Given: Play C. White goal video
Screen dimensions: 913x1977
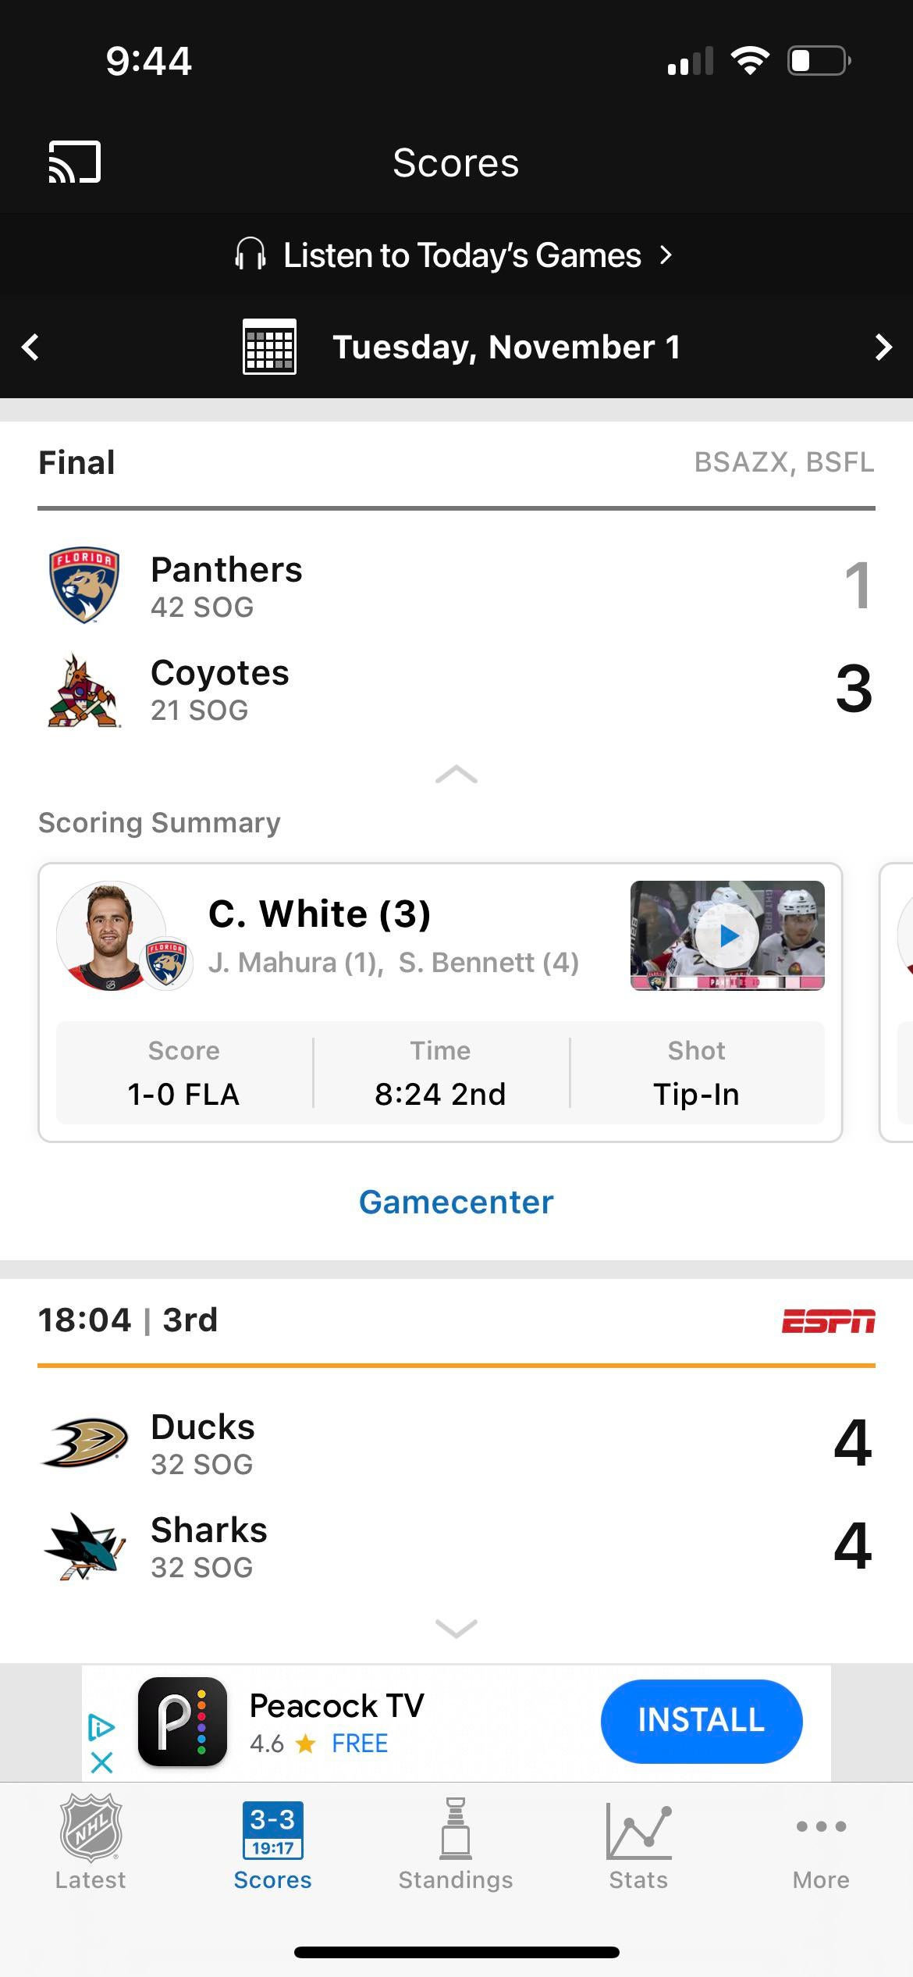Looking at the screenshot, I should click(x=727, y=935).
